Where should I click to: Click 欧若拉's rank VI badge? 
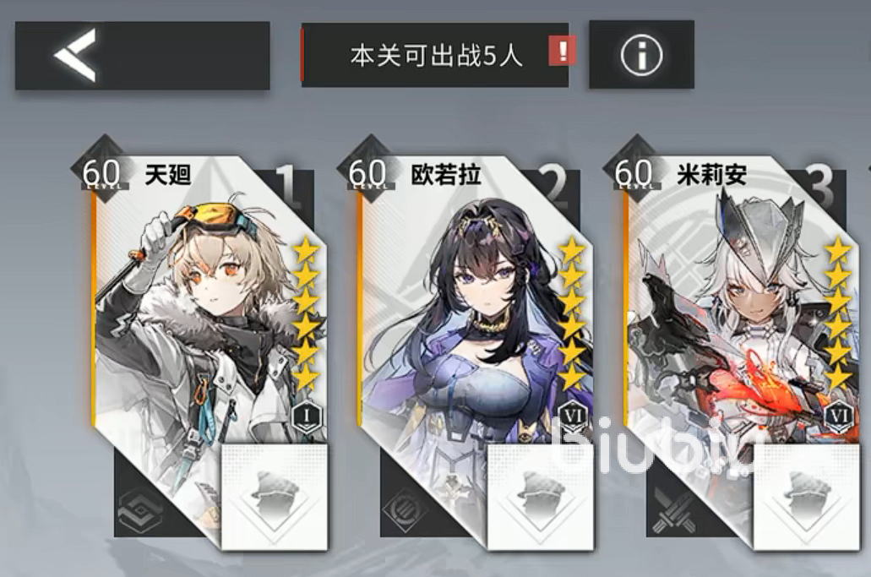point(573,417)
